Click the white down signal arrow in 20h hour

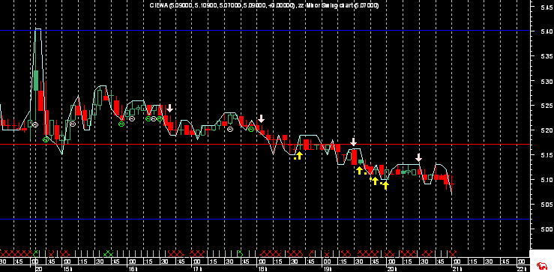coord(418,157)
